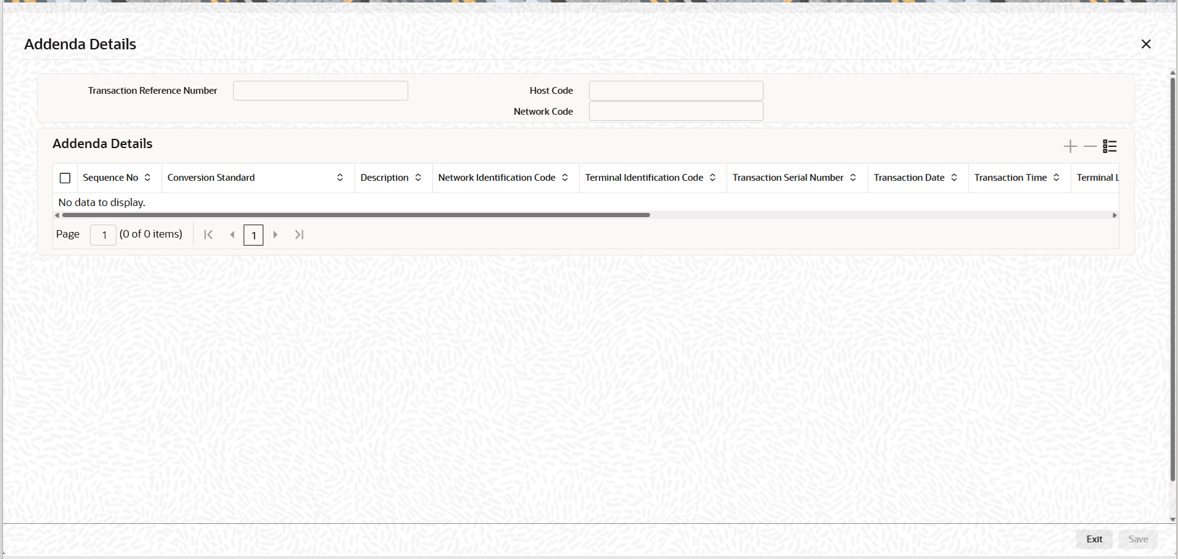1178x559 pixels.
Task: Close the Addenda Details dialog
Action: pyautogui.click(x=1146, y=44)
